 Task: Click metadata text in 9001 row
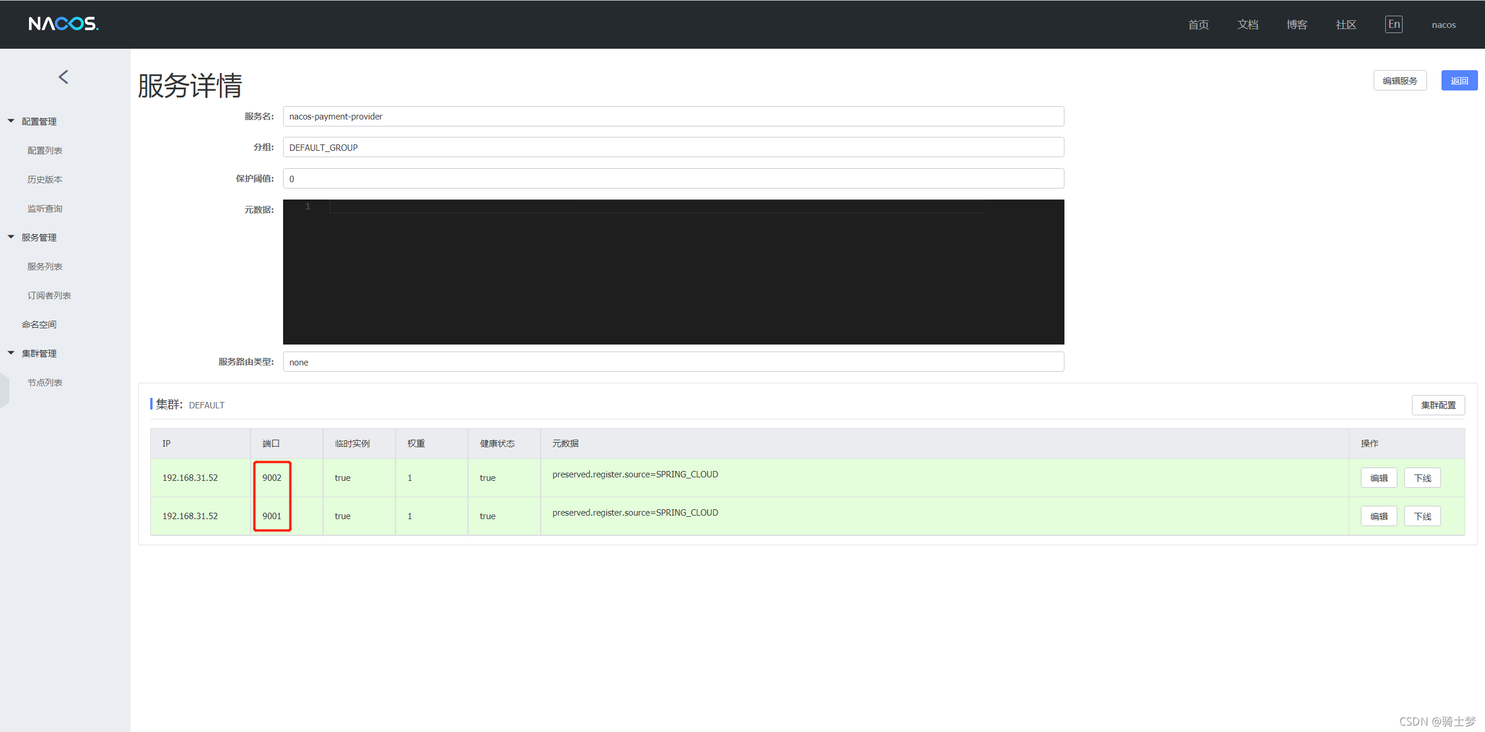tap(635, 513)
